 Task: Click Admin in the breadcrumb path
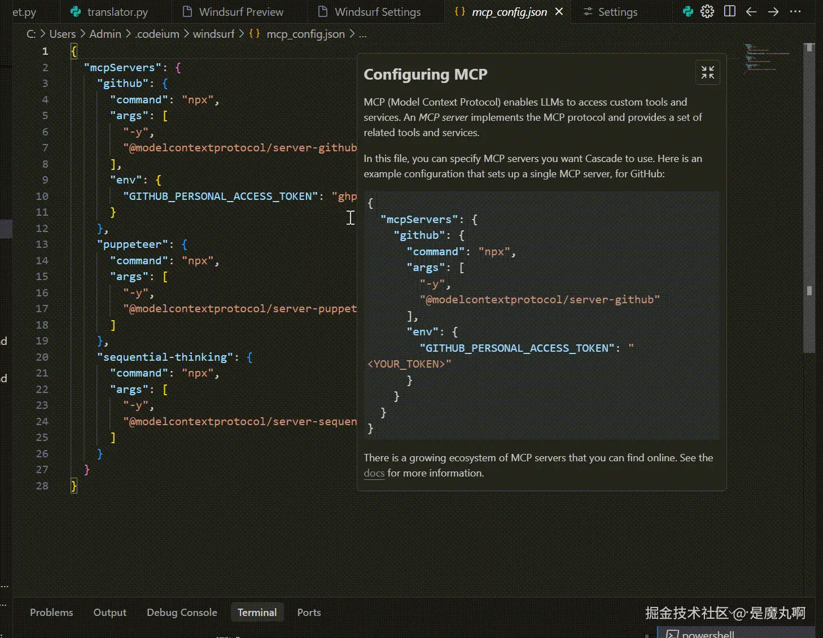pyautogui.click(x=105, y=34)
